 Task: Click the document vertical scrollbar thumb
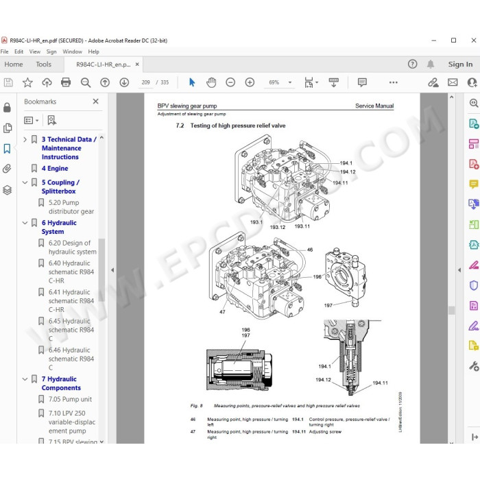click(451, 310)
